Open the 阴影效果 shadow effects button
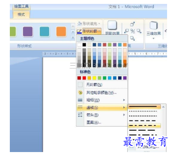Screen dimensions: 171x154 pos(112,27)
